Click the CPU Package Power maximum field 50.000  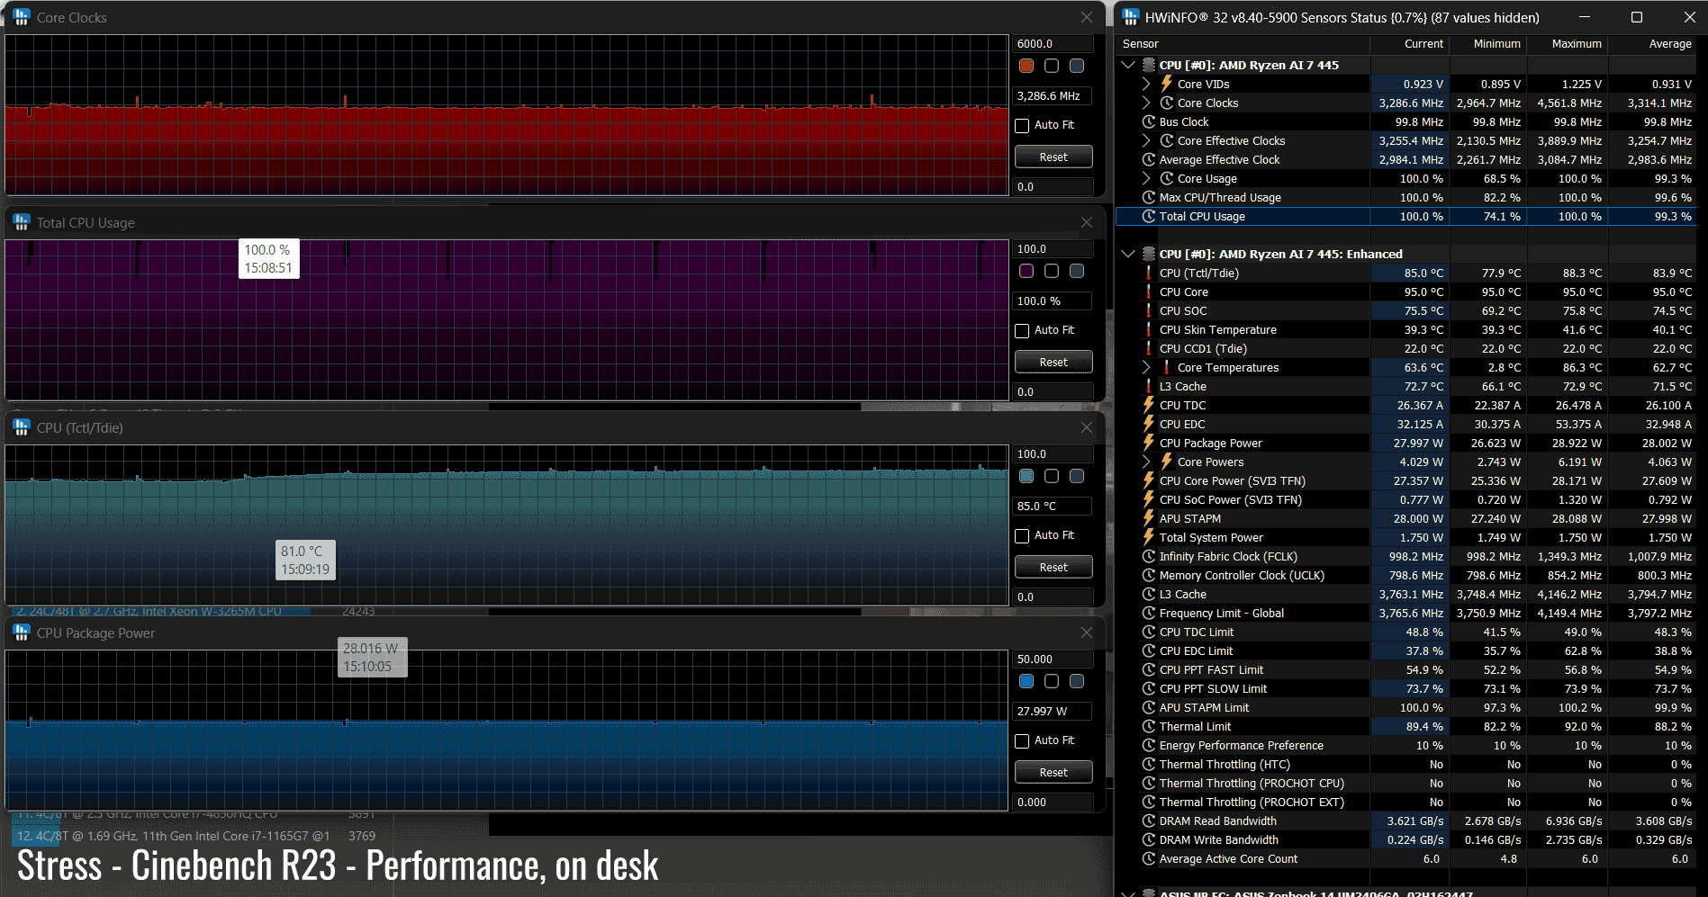click(1053, 659)
